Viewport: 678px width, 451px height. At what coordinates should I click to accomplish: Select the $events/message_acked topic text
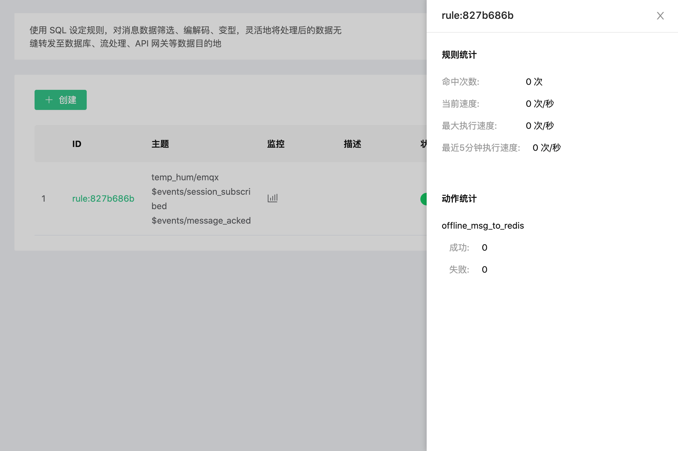[201, 220]
